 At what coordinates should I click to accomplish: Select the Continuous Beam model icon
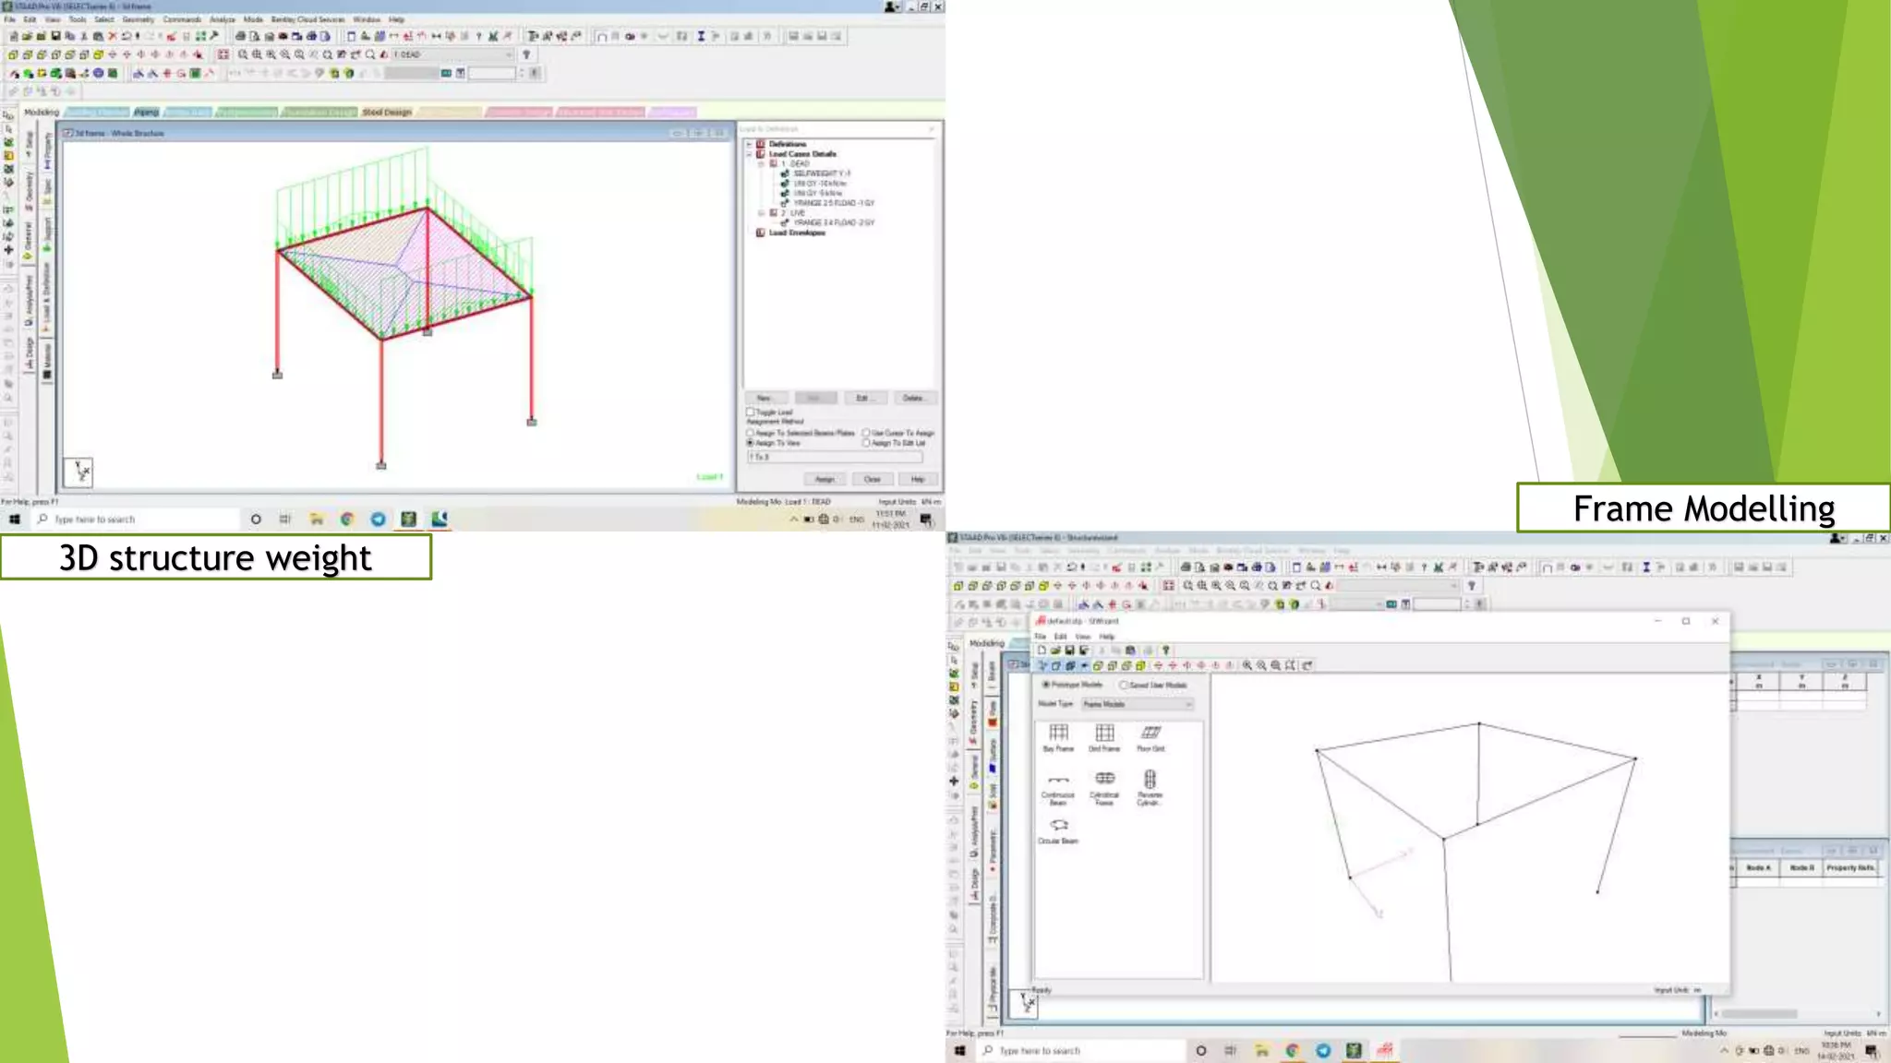[1058, 781]
